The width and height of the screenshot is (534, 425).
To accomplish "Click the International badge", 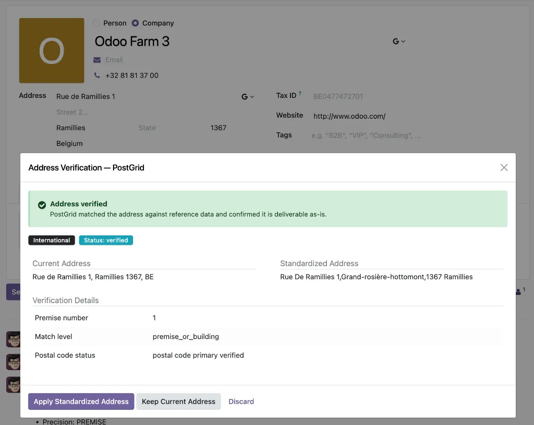I will [x=52, y=241].
